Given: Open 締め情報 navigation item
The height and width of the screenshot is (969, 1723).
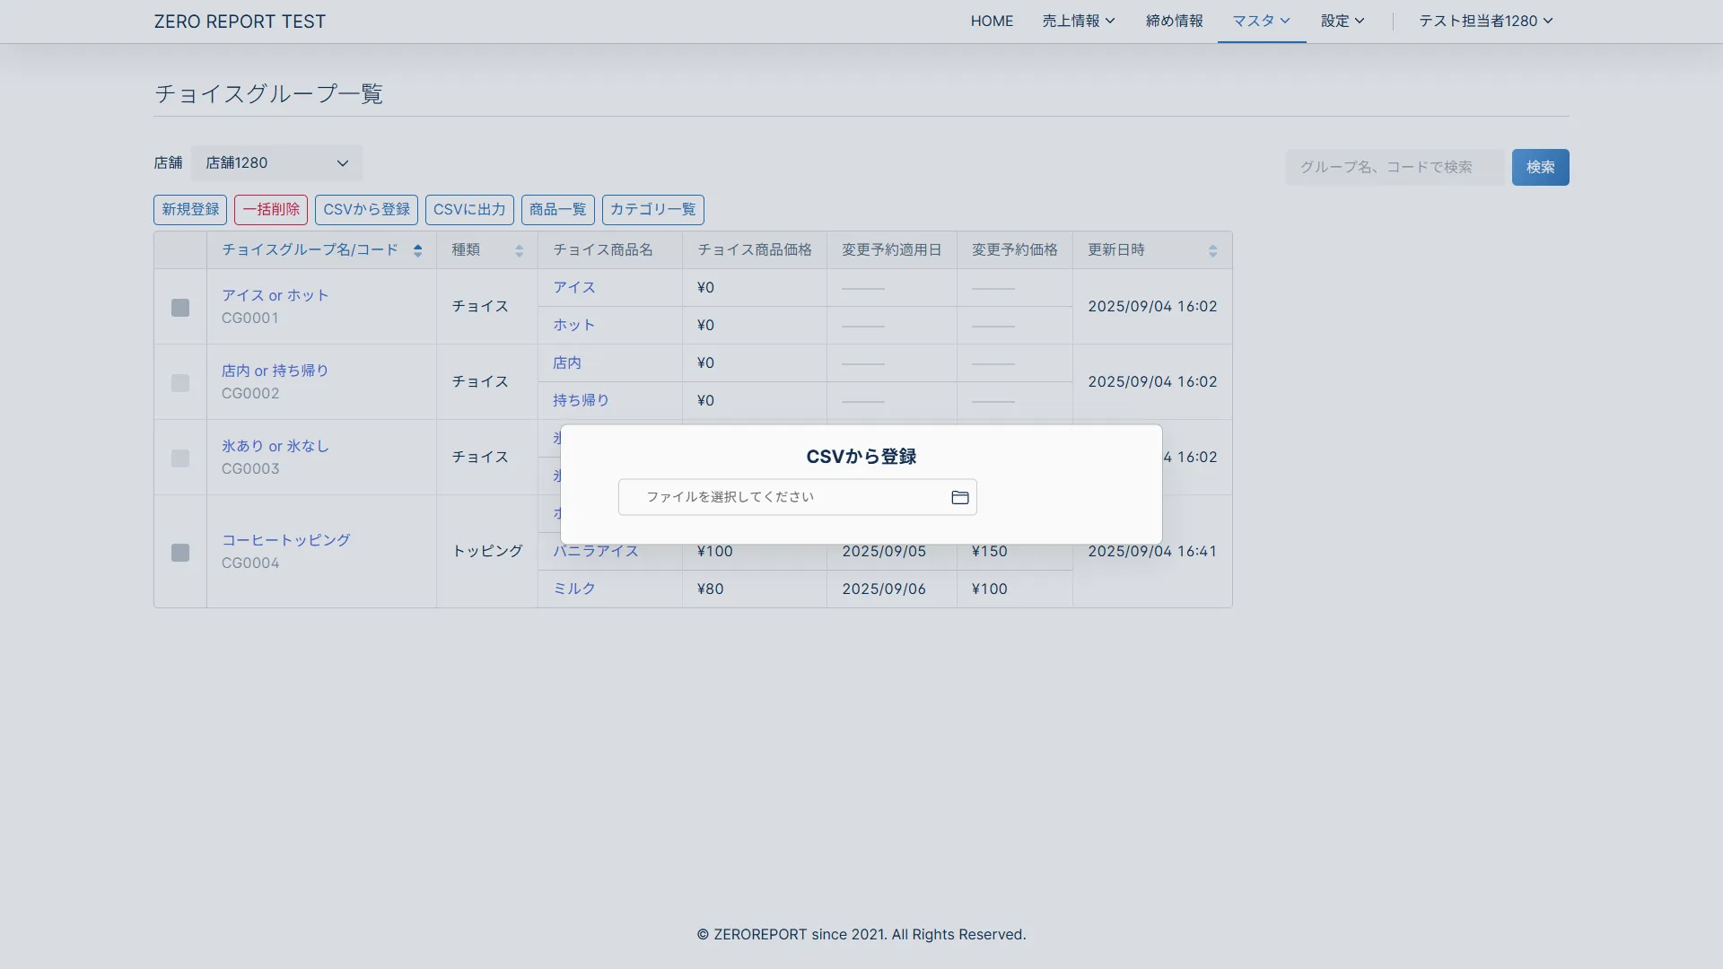Looking at the screenshot, I should pyautogui.click(x=1174, y=21).
